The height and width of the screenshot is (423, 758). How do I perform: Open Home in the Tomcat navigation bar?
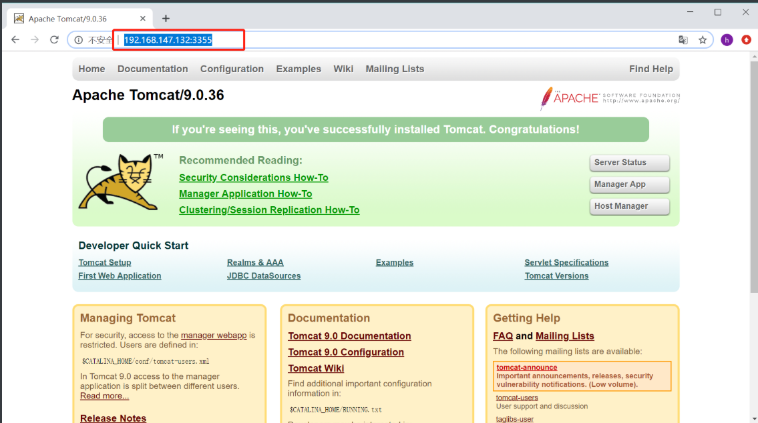(x=92, y=69)
